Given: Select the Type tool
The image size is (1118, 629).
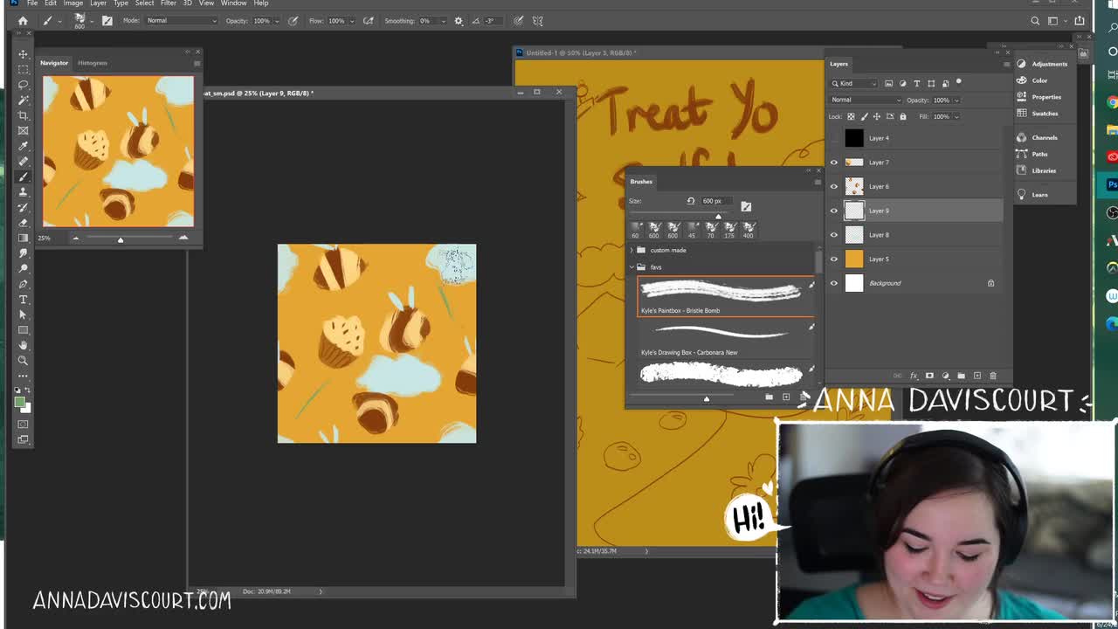Looking at the screenshot, I should [x=23, y=299].
